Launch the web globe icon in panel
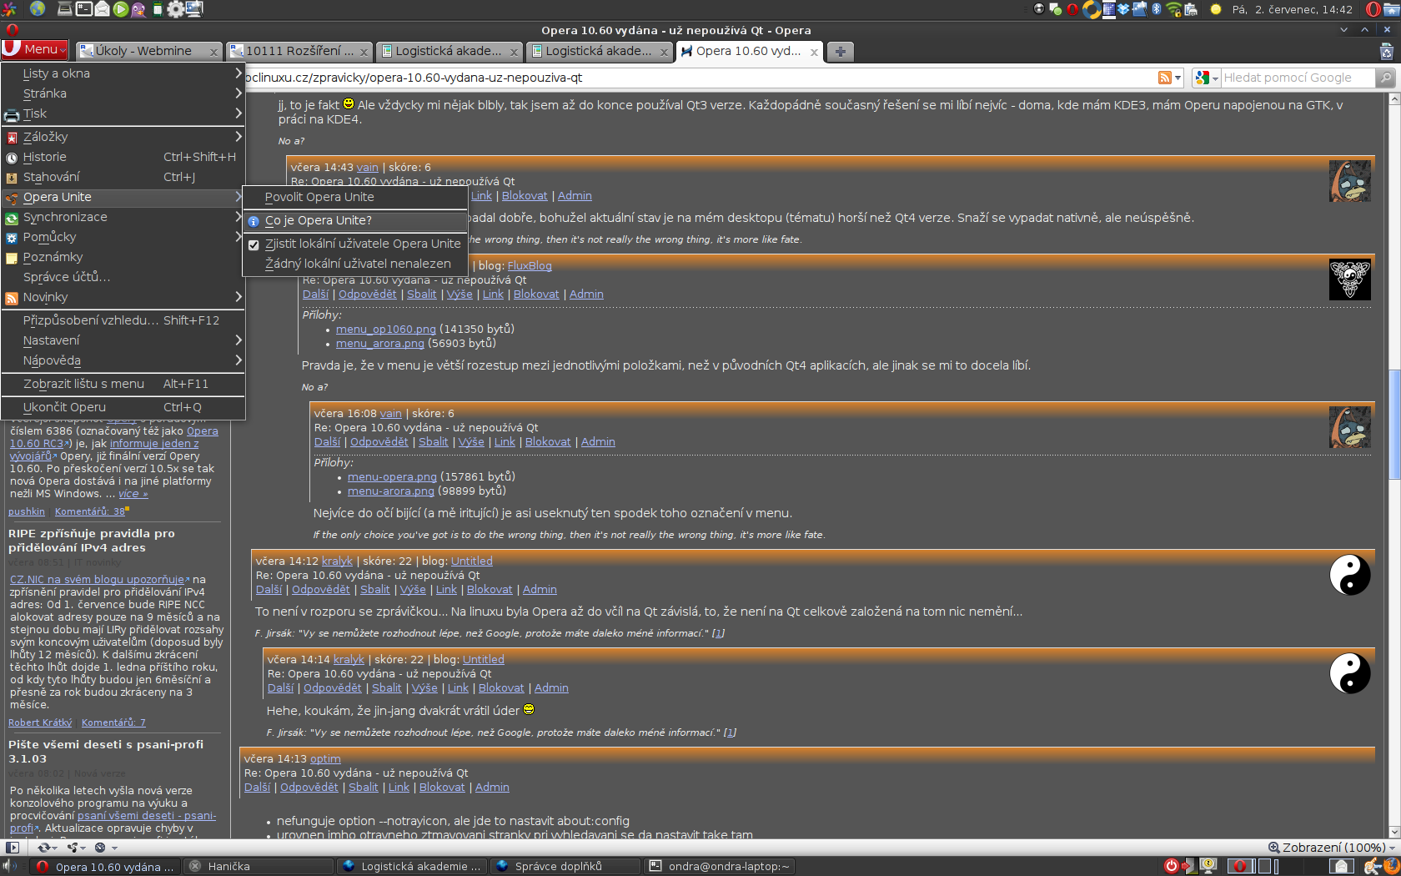 point(38,9)
